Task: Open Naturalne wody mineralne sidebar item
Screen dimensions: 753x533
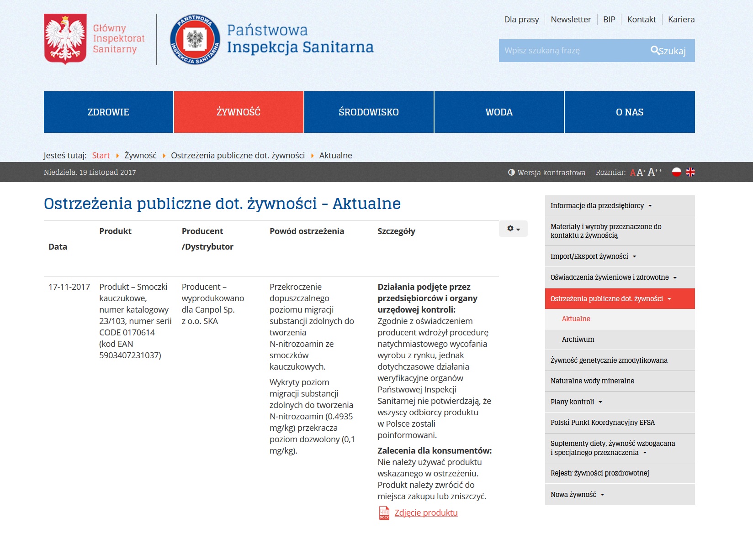Action: pyautogui.click(x=620, y=381)
